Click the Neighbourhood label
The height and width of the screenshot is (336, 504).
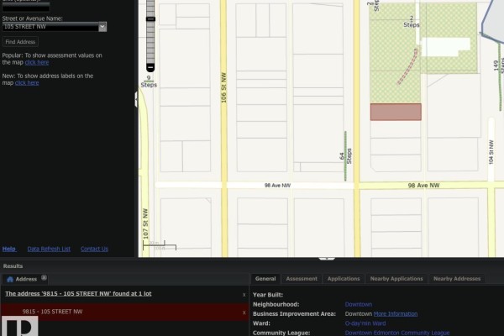click(x=276, y=304)
